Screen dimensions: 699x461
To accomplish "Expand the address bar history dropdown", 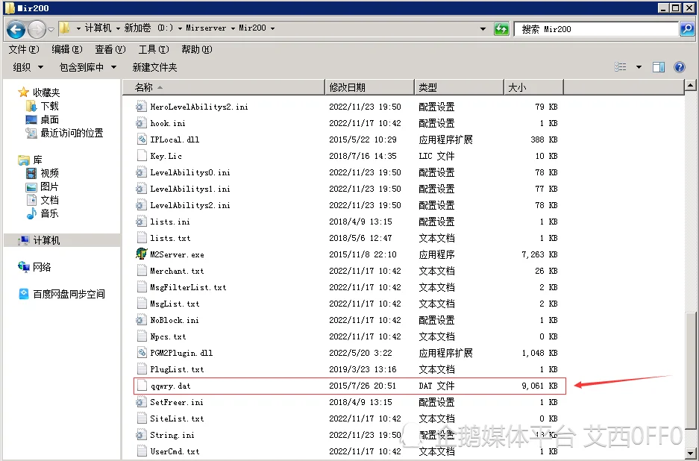I will [x=483, y=29].
